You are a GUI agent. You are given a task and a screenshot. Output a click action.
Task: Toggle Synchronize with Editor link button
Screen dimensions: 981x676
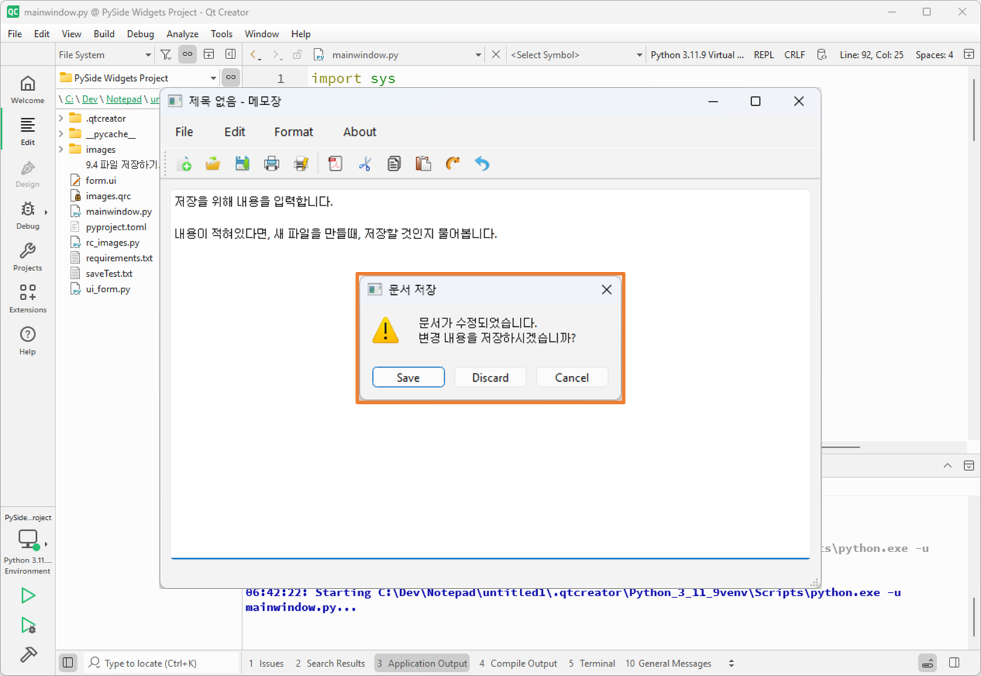click(188, 54)
